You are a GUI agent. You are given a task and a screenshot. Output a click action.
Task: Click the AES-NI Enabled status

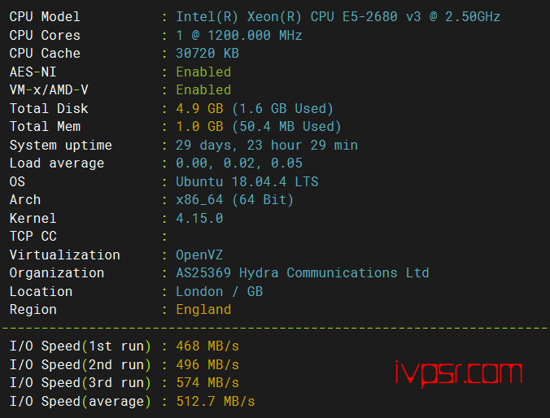coord(203,72)
